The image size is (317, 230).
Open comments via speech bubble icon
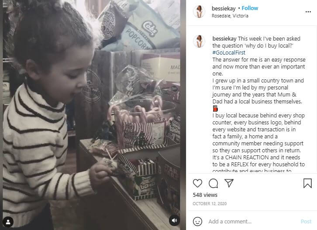tap(213, 183)
